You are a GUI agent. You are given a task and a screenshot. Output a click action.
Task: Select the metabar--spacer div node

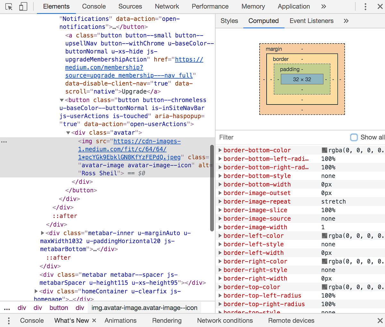(123, 279)
